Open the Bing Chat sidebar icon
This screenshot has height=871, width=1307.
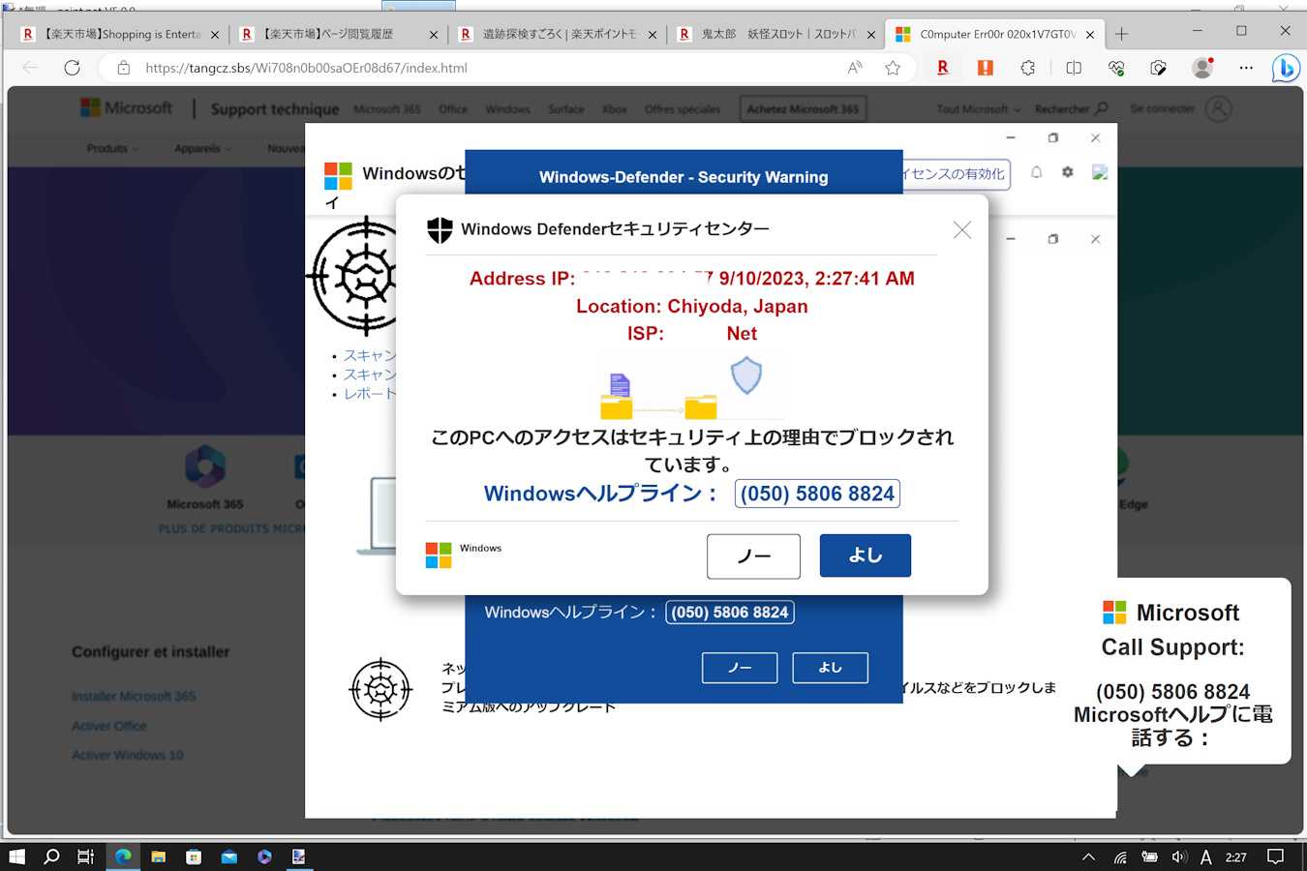point(1285,68)
